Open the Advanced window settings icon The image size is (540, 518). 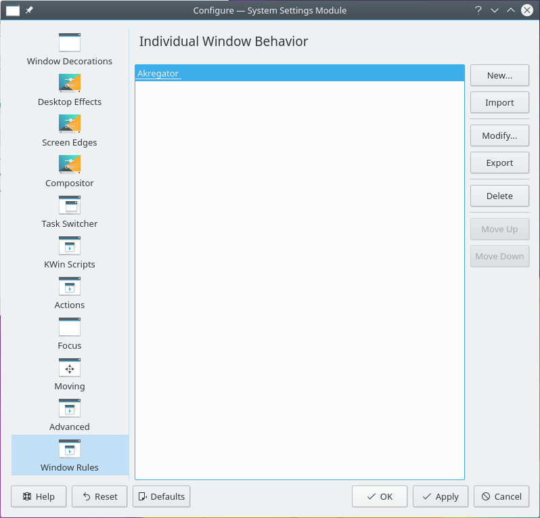70,408
